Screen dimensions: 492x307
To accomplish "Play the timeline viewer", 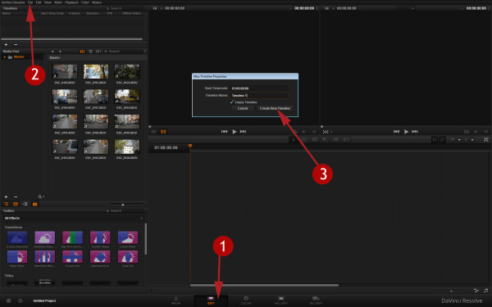I will (406, 132).
